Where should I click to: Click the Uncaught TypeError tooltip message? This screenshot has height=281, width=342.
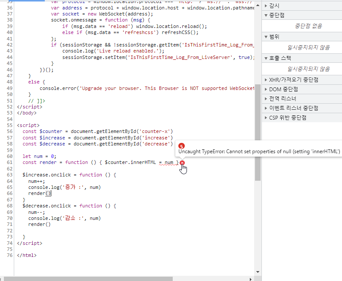click(259, 151)
